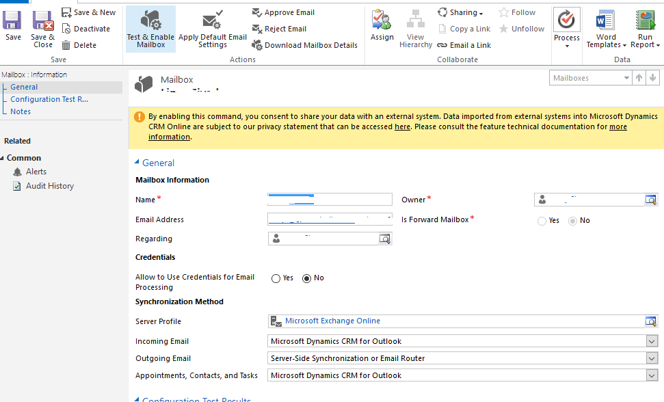Open Microsoft Exchange Online server profile link
Viewport: 664px width, 402px height.
click(332, 321)
